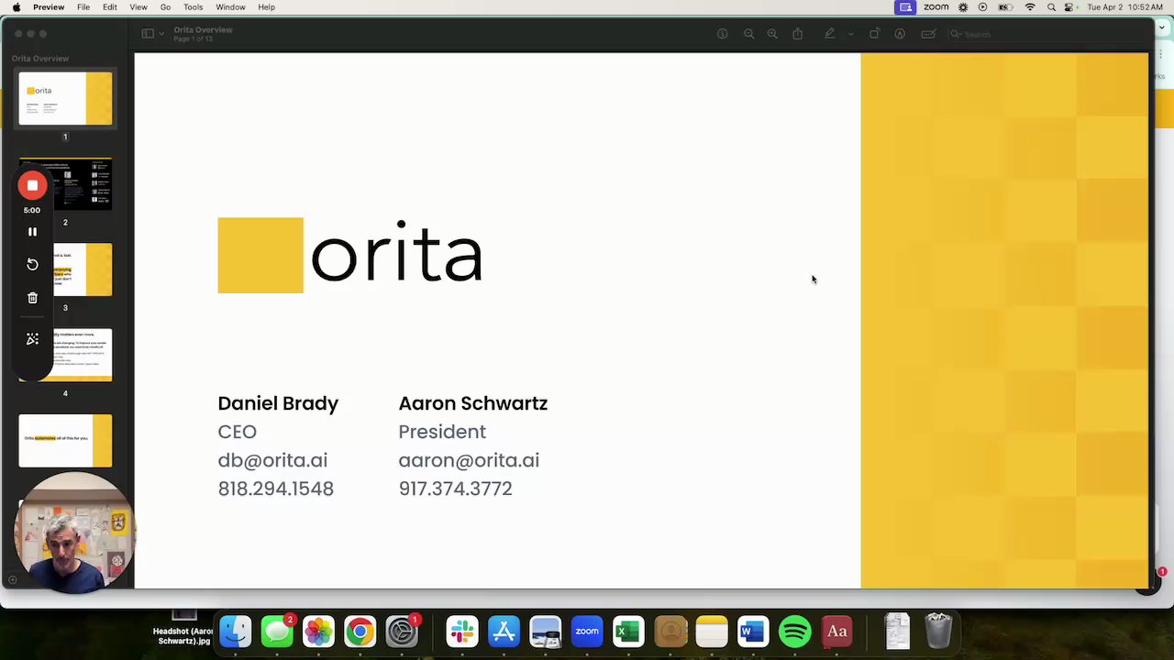1174x660 pixels.
Task: Click the Orita Overview sidebar title
Action: [x=40, y=59]
